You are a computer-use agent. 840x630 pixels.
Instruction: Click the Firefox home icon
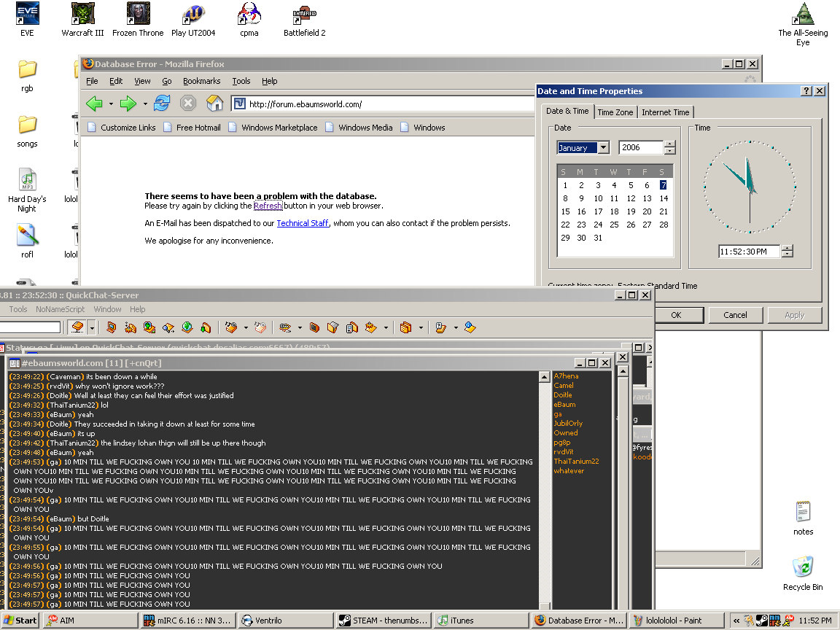tap(214, 104)
